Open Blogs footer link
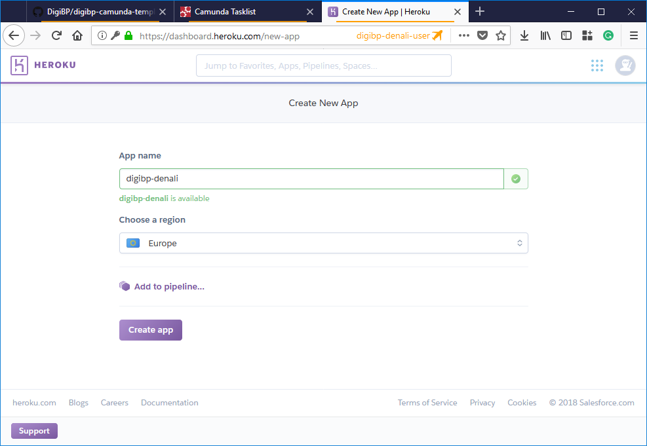 (x=79, y=403)
